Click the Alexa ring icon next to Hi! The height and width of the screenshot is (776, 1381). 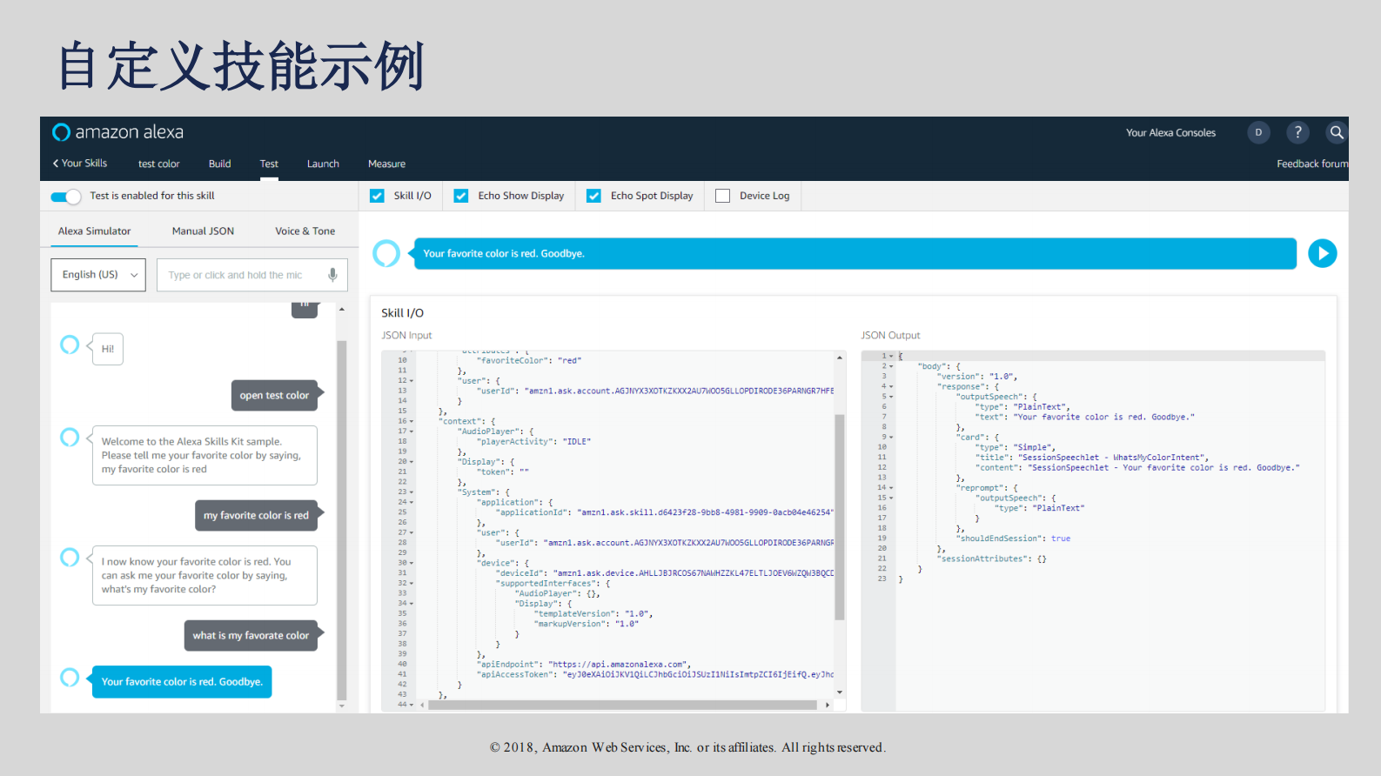[x=70, y=345]
